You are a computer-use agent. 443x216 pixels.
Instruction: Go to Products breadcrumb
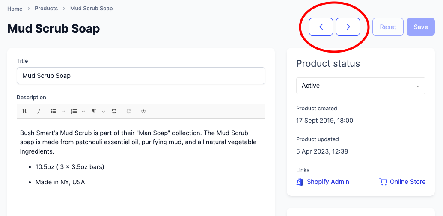point(46,9)
